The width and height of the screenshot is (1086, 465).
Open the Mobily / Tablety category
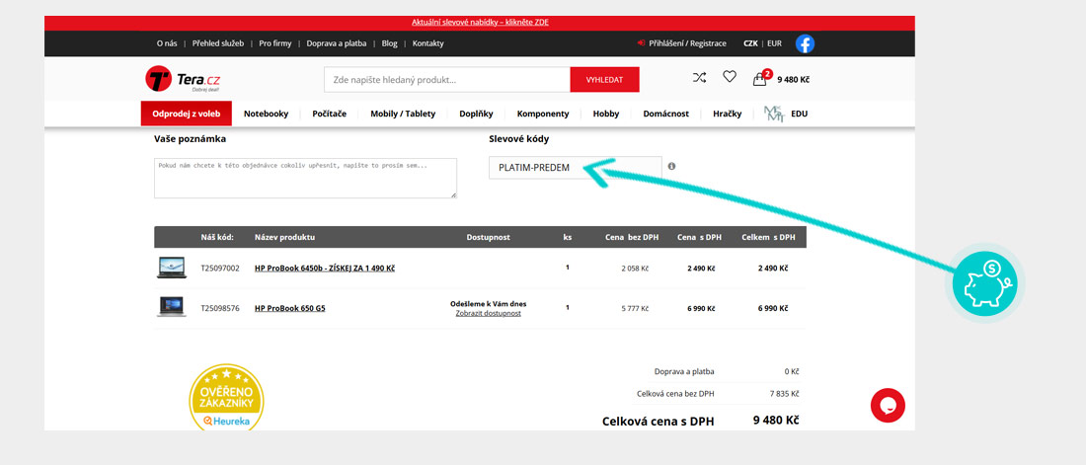tap(403, 114)
